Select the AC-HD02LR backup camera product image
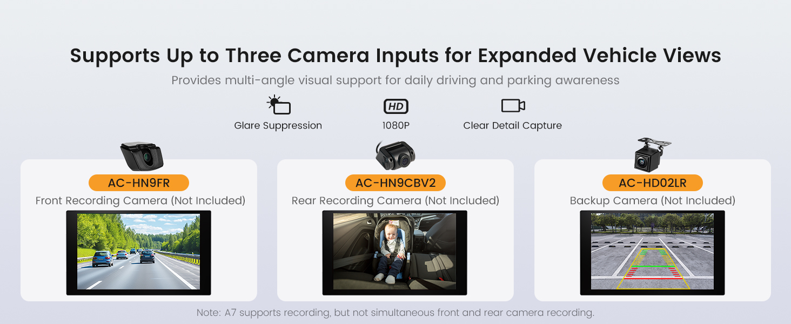This screenshot has width=791, height=324. [x=652, y=155]
